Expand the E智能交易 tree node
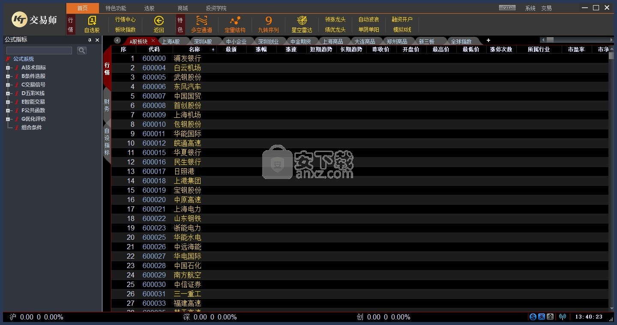The image size is (617, 325). pos(8,102)
